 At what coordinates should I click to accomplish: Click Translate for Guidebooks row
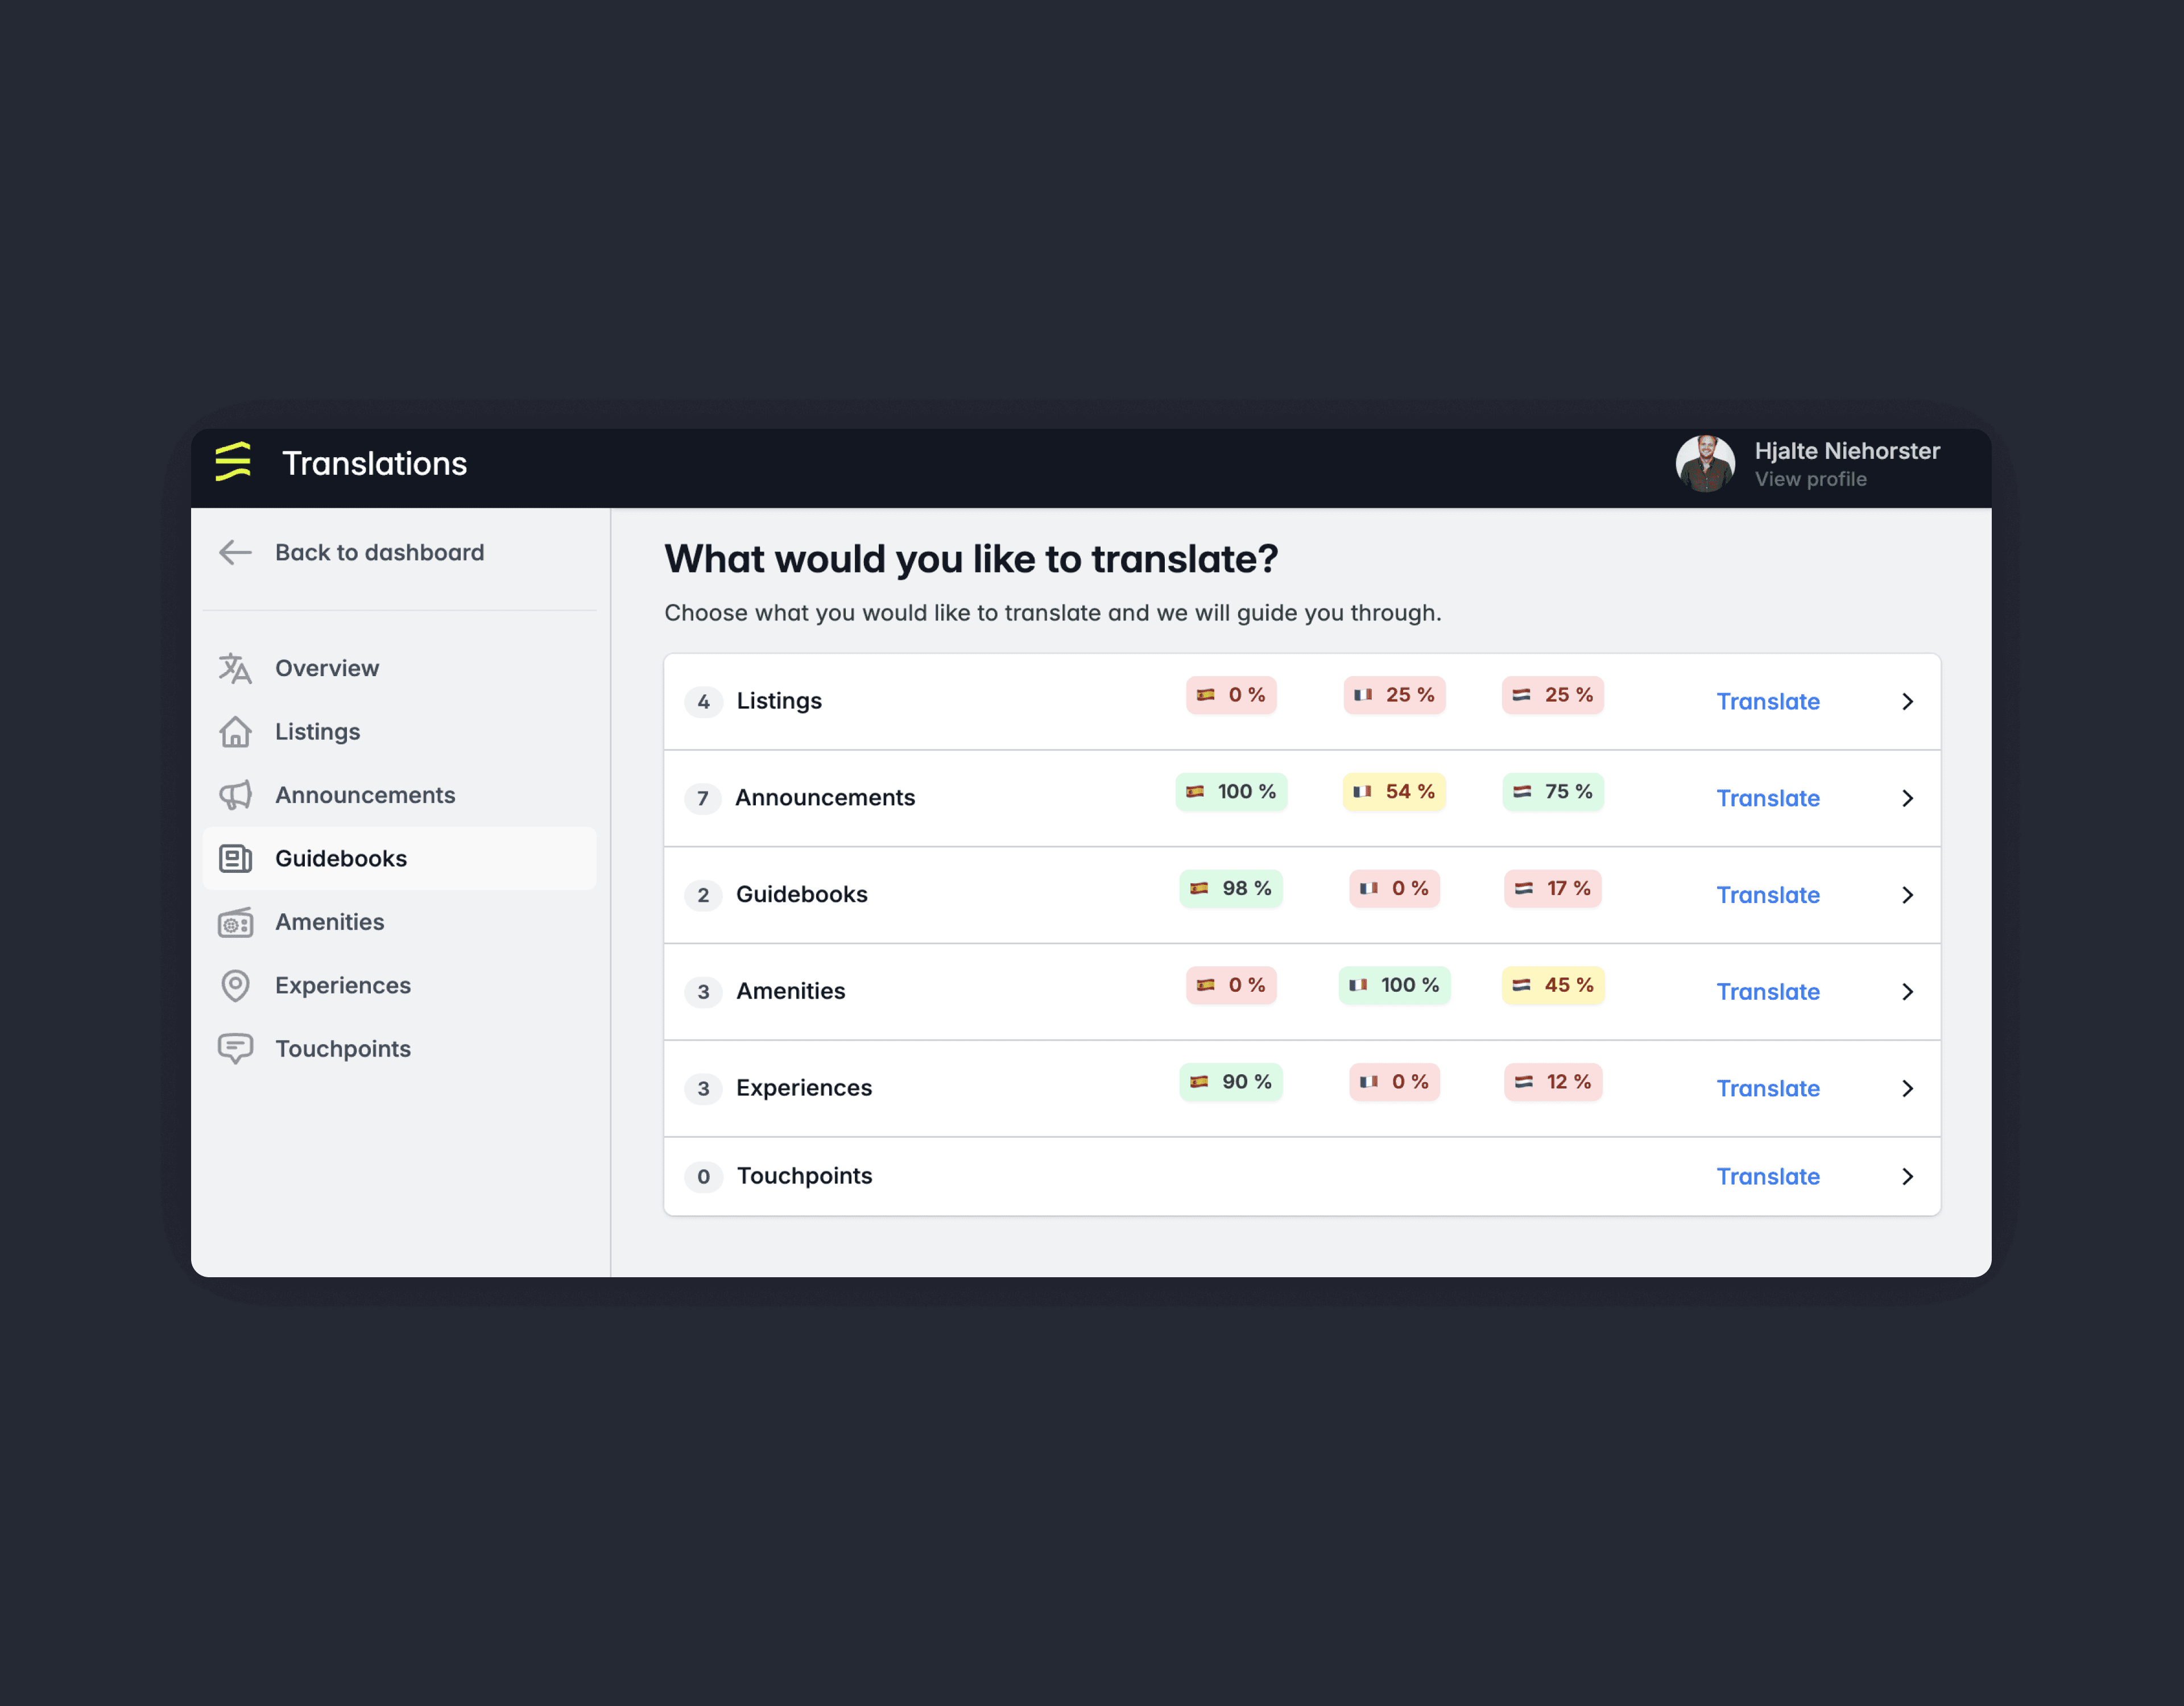(1767, 895)
